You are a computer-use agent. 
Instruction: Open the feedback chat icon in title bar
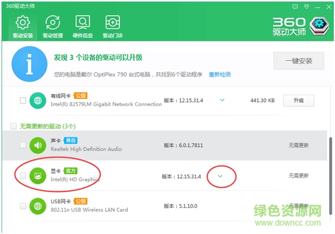pos(295,7)
